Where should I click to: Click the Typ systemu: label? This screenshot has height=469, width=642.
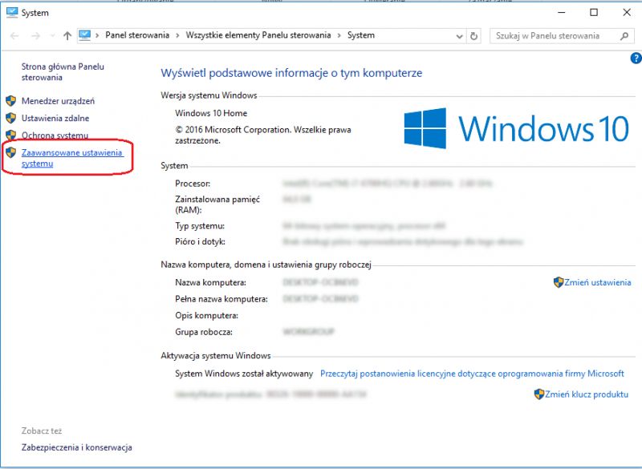[x=200, y=226]
